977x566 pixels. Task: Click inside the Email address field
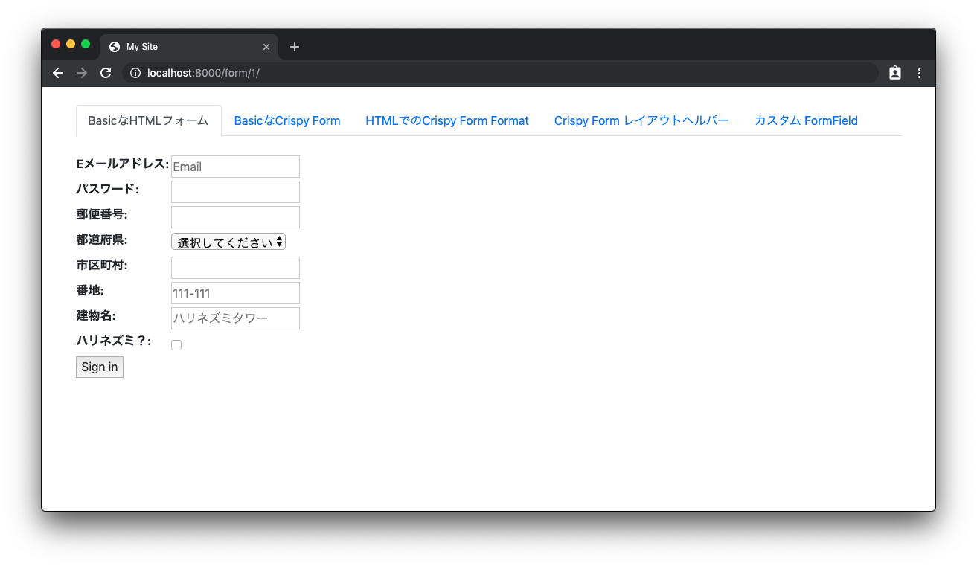(x=235, y=166)
